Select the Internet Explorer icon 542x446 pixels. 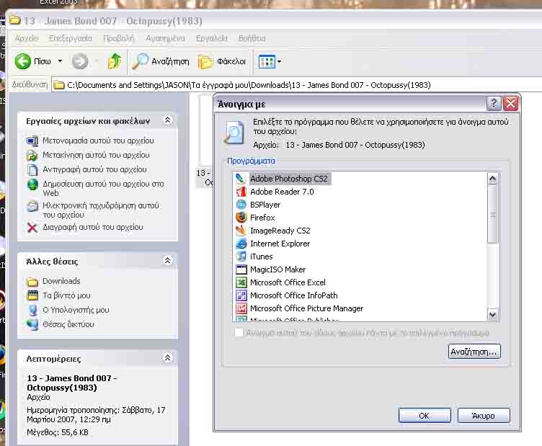[x=241, y=244]
